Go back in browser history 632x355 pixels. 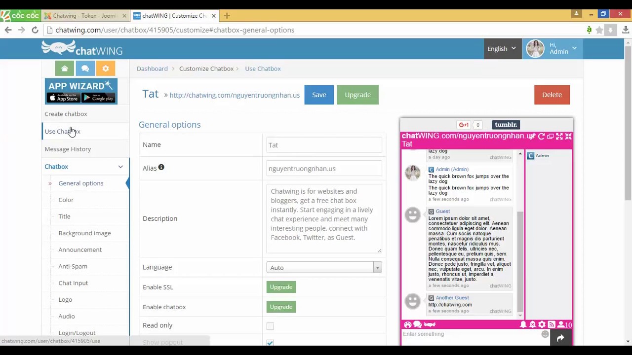point(8,30)
